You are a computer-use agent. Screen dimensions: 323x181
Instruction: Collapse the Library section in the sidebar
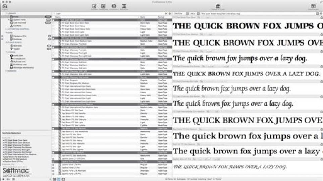[6, 13]
